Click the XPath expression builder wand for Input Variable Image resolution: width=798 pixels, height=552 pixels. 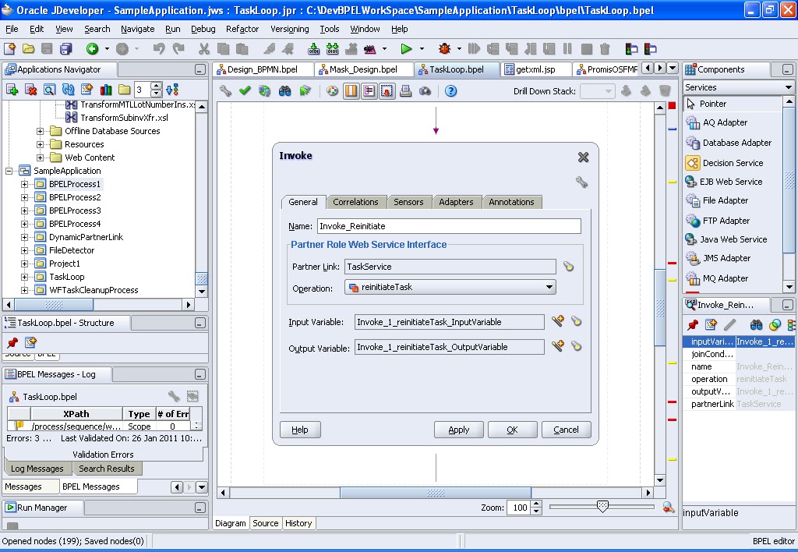coord(558,321)
